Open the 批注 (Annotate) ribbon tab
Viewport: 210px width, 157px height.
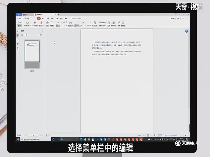48,19
